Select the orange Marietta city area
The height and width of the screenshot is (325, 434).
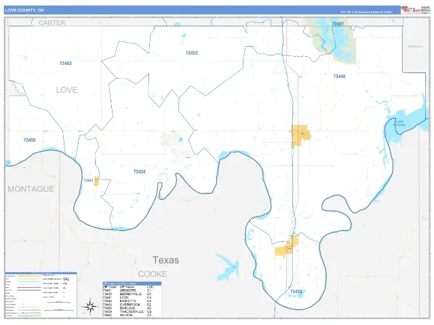pyautogui.click(x=300, y=135)
